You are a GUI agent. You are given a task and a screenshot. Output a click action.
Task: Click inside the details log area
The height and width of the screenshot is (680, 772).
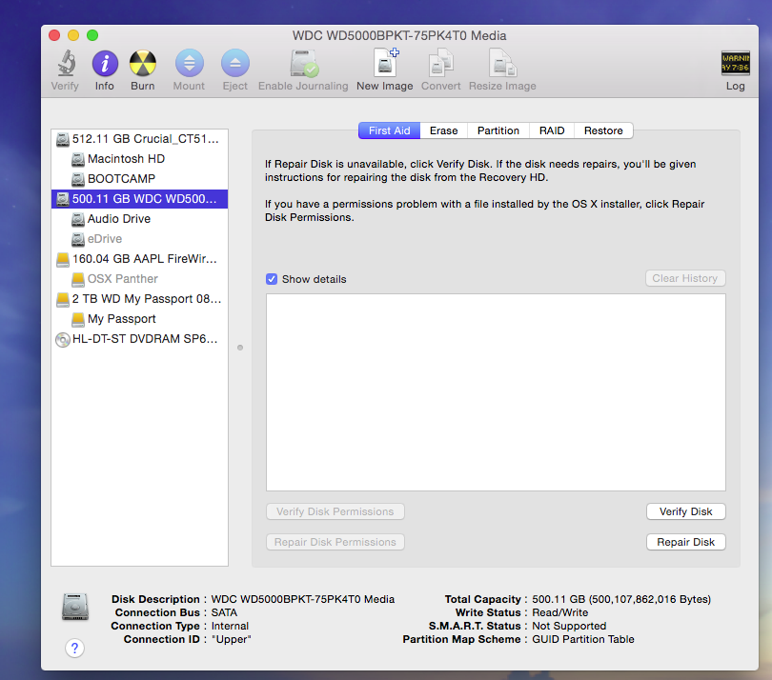[x=496, y=392]
